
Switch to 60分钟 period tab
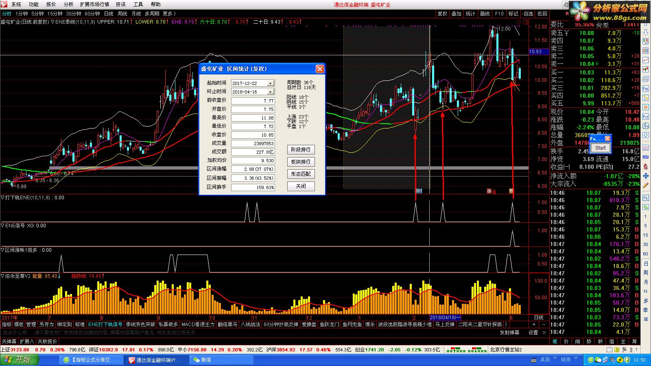pos(92,14)
